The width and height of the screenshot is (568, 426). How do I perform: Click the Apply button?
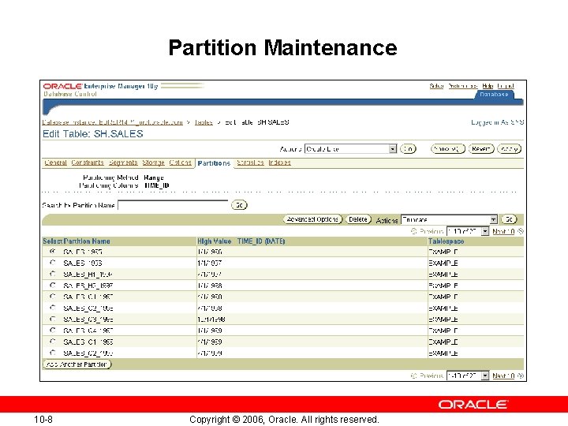coord(510,149)
